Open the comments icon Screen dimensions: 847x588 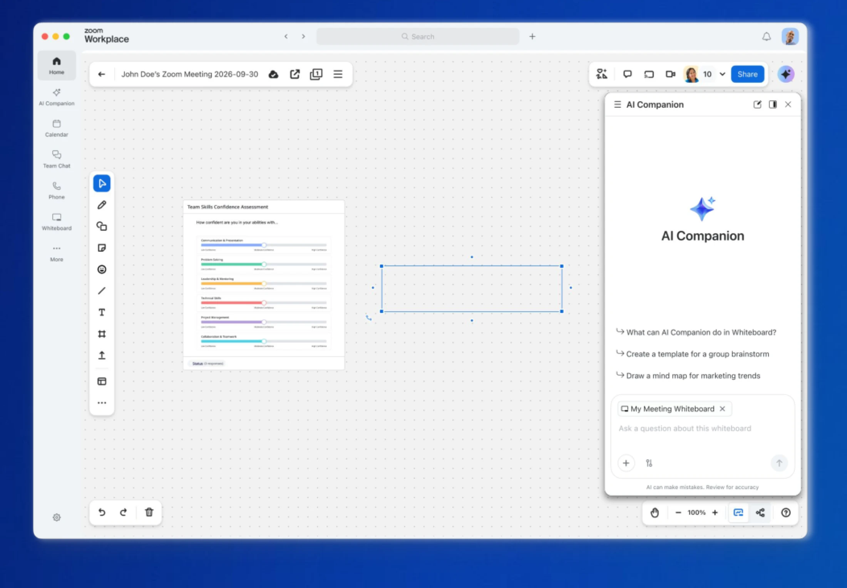tap(627, 74)
